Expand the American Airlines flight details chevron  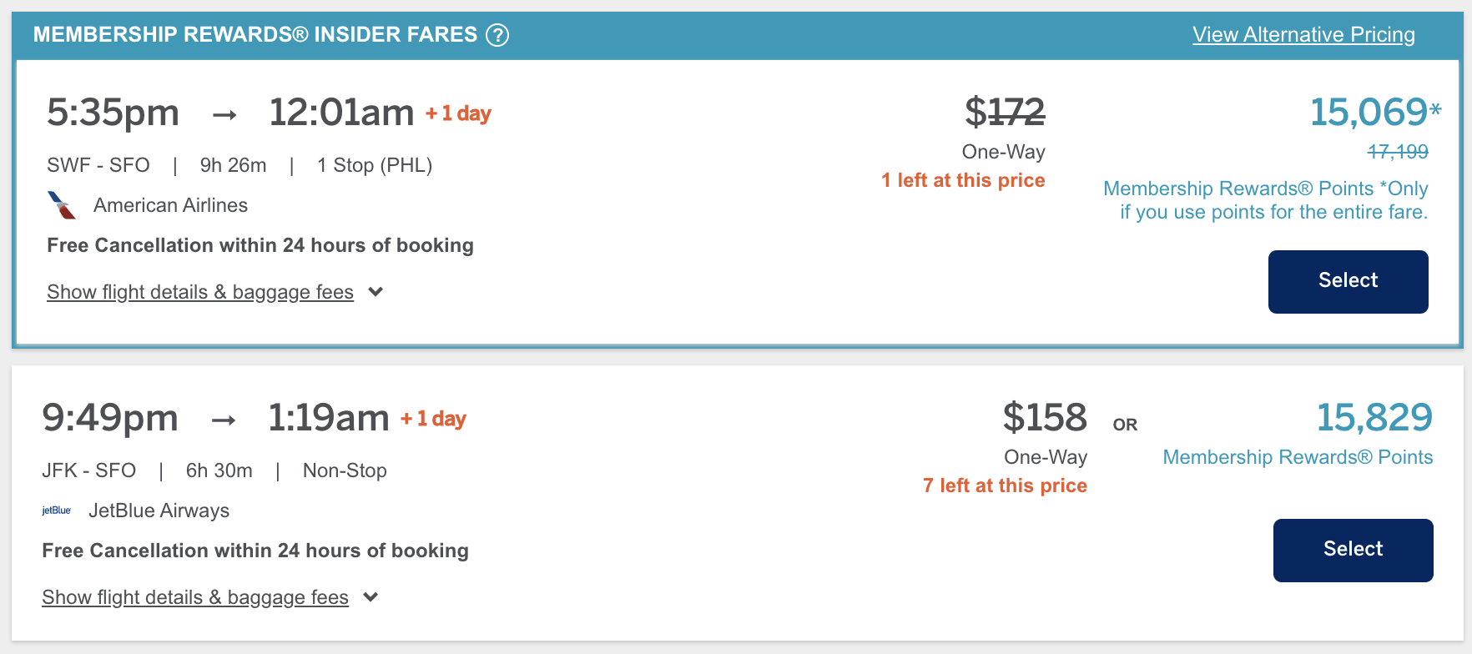[x=376, y=292]
